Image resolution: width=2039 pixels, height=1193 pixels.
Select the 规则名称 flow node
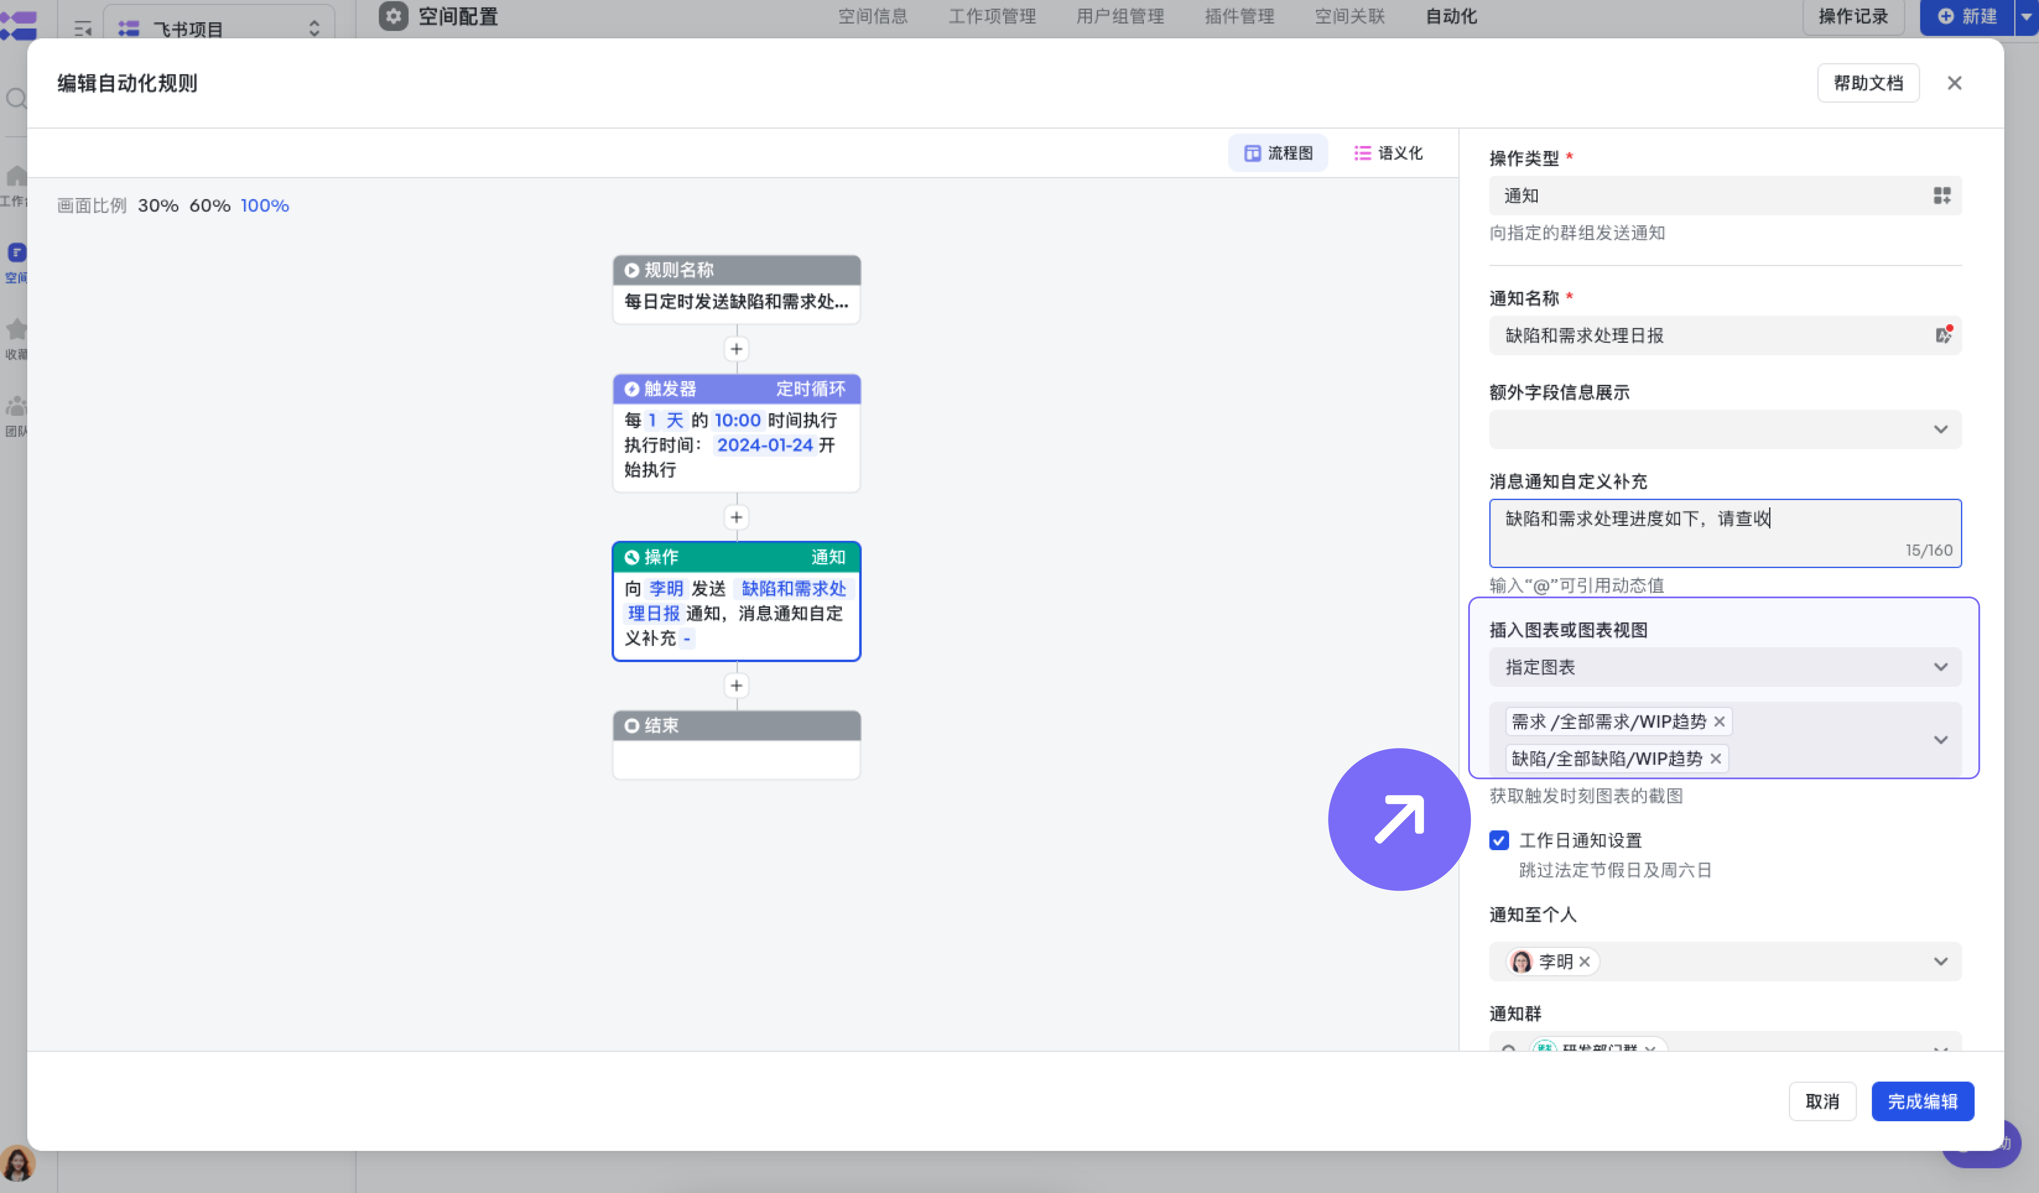(736, 289)
